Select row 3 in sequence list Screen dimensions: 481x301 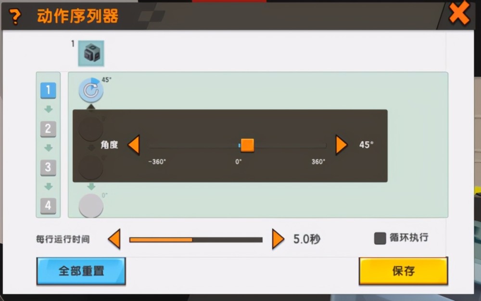(48, 167)
